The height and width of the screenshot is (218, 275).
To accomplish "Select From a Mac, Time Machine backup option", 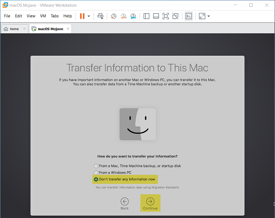I will [x=137, y=166].
